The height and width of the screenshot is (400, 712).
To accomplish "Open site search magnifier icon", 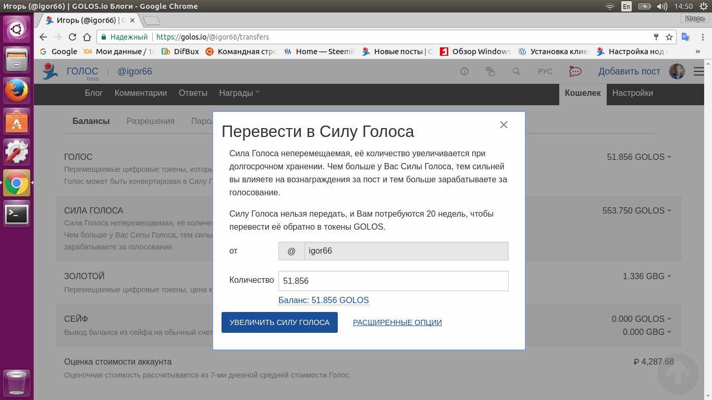I will 516,71.
